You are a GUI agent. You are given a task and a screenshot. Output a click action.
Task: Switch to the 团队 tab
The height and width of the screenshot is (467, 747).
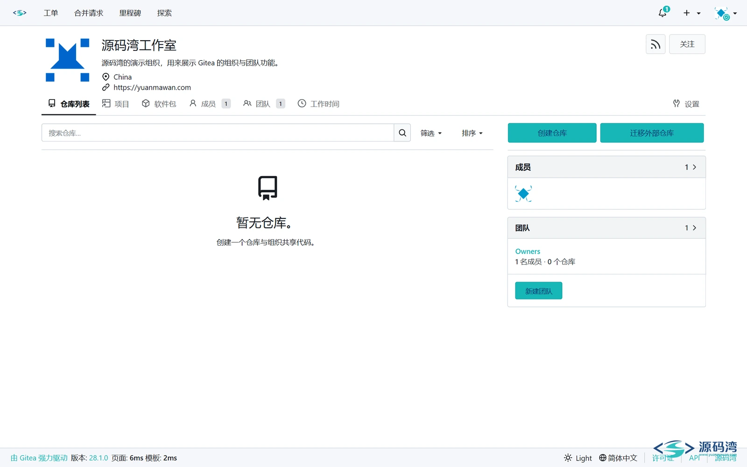[264, 104]
